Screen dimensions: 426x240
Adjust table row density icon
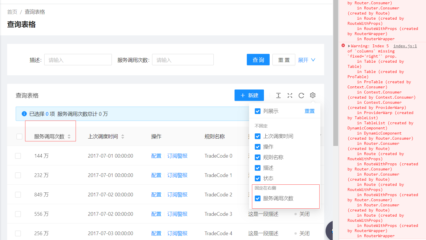click(278, 95)
